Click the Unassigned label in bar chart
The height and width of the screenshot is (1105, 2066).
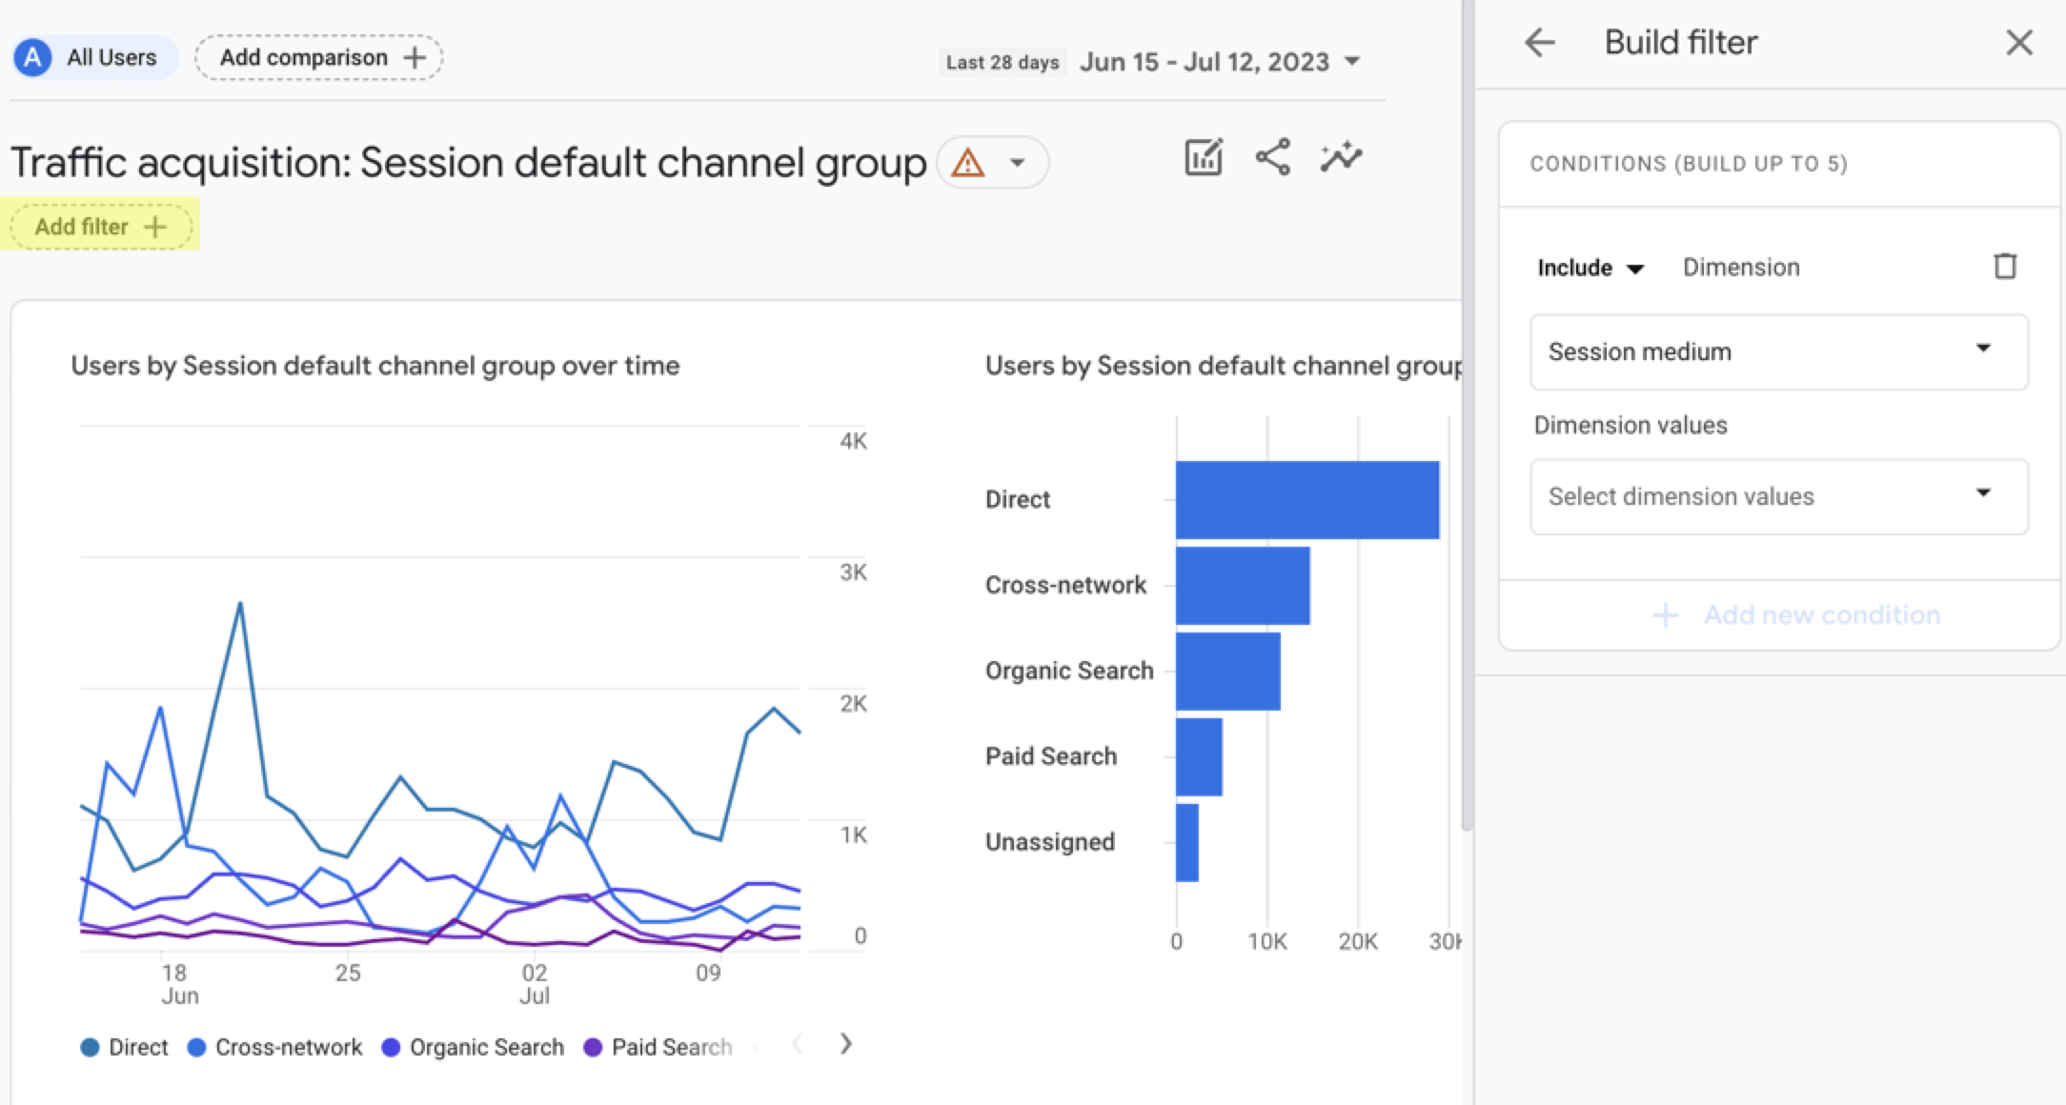tap(1050, 842)
